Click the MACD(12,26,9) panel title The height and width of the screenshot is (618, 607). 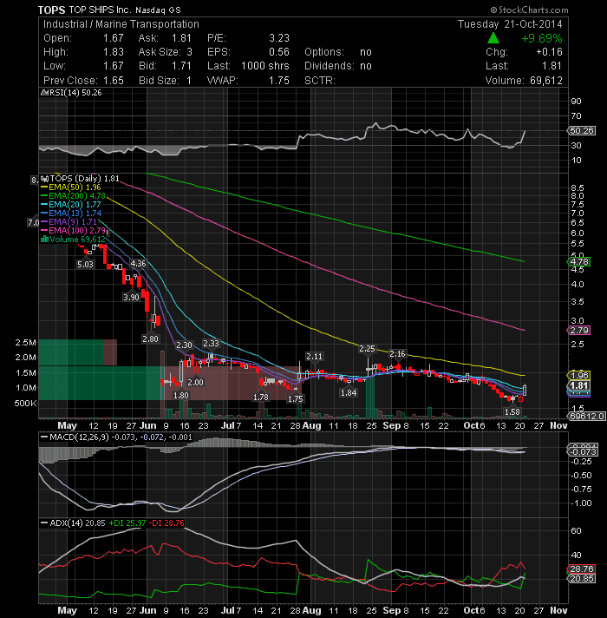pyautogui.click(x=79, y=437)
